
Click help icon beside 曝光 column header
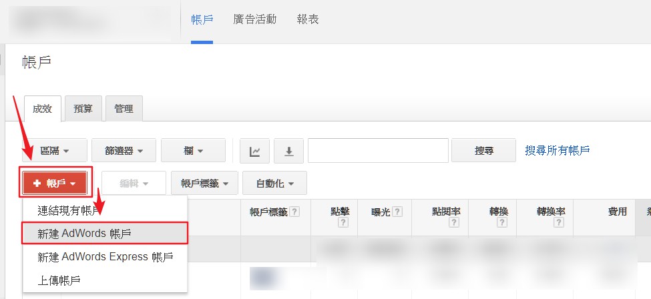397,212
